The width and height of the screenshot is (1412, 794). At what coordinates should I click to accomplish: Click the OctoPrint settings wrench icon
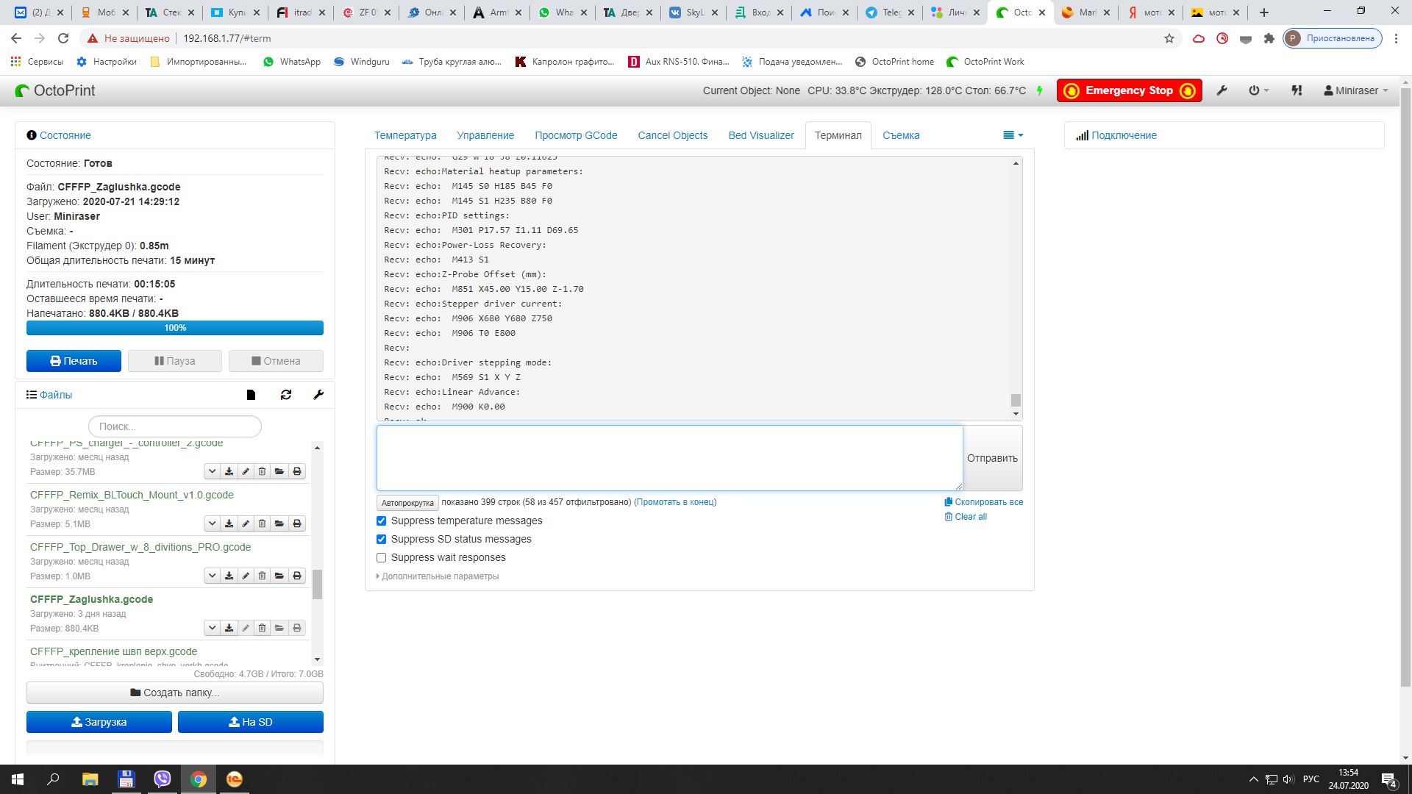pyautogui.click(x=1222, y=90)
